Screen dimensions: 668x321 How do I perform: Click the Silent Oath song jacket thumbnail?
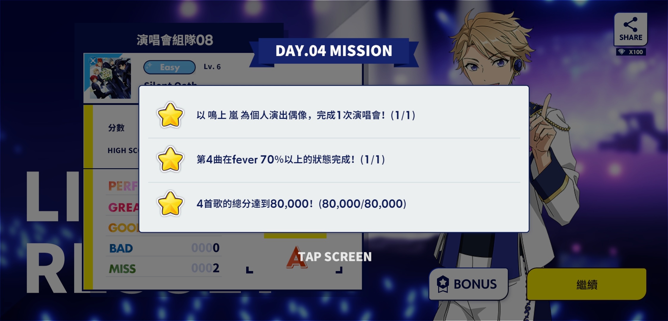coord(110,78)
